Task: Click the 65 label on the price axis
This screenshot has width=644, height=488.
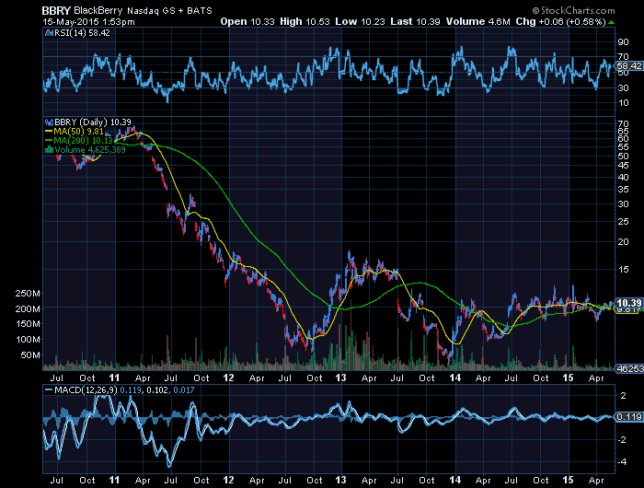Action: point(623,131)
